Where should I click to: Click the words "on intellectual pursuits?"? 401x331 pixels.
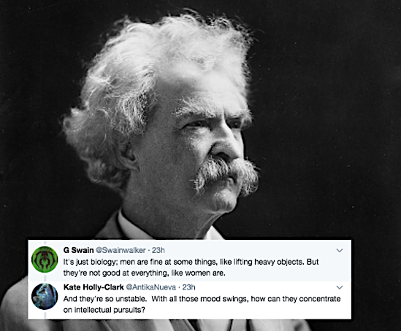click(104, 310)
